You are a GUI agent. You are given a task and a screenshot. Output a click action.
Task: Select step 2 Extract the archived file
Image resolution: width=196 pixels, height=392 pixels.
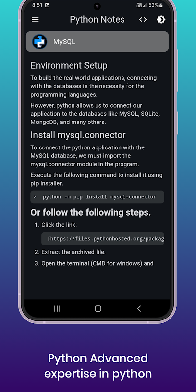(70, 252)
